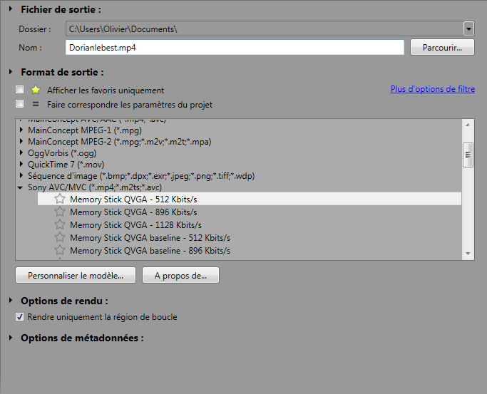Toggle 'Faire correspondre les paramètres du projet'
Screen dimensions: 487x394
[20, 104]
